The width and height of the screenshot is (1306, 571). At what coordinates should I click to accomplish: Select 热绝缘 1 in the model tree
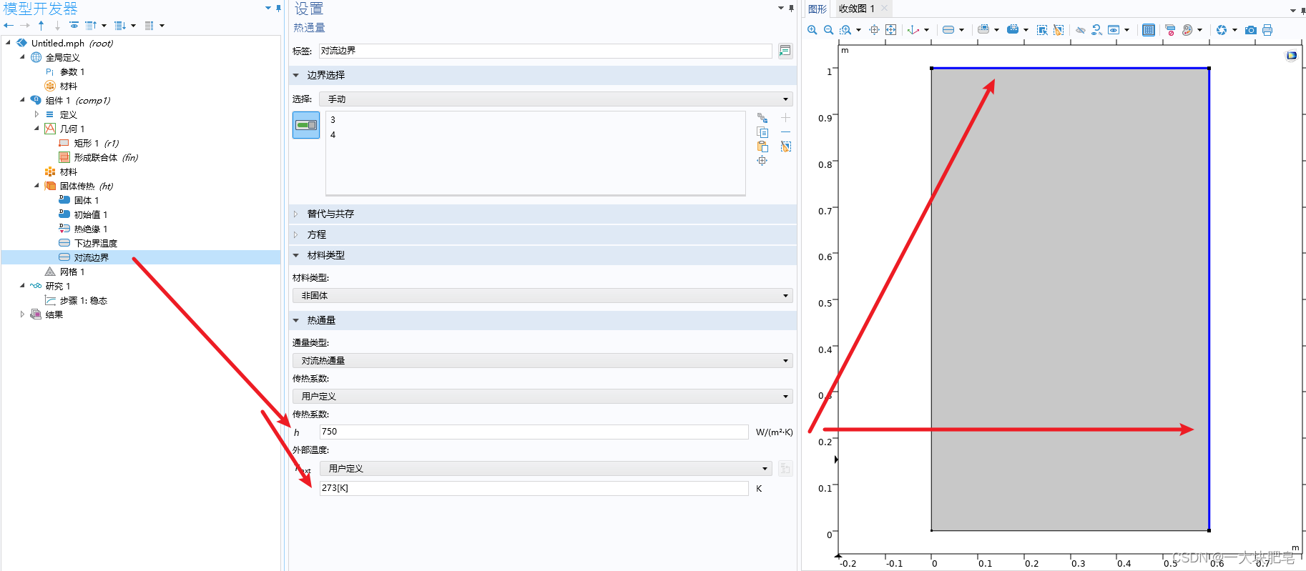click(91, 229)
